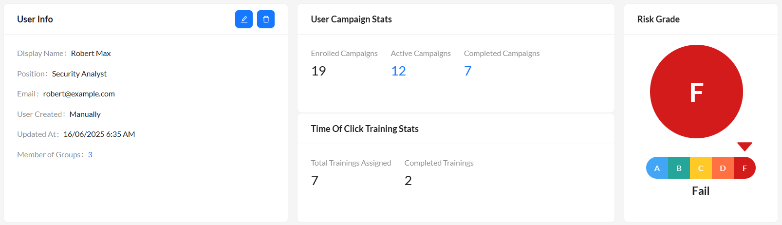
Task: Click the red triangle marker above grade scale
Action: (x=745, y=146)
